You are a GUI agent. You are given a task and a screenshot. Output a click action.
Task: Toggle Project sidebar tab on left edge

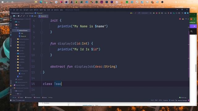pos(11,18)
